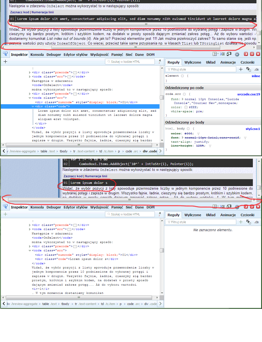262x342 pixels.
Task: Open frame selector dropdown in upper devtools
Action: coord(216,54)
